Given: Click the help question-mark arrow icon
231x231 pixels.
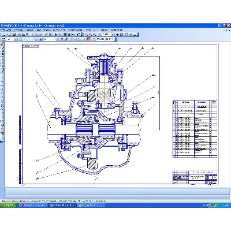Looking at the screenshot, I should pyautogui.click(x=78, y=35).
